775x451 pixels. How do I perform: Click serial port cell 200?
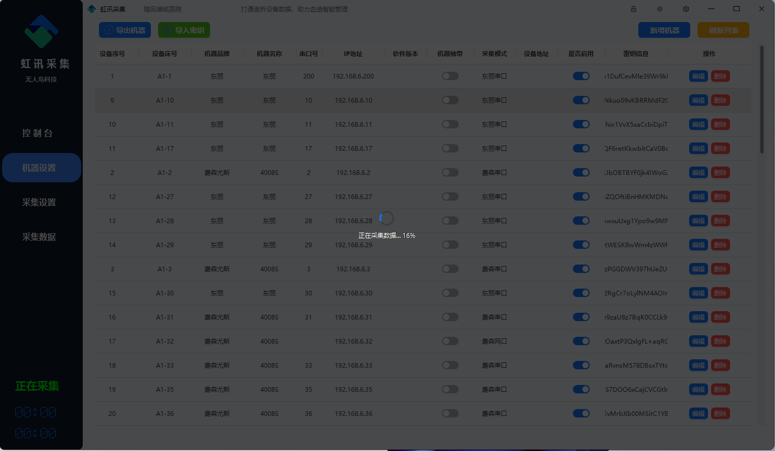[308, 76]
